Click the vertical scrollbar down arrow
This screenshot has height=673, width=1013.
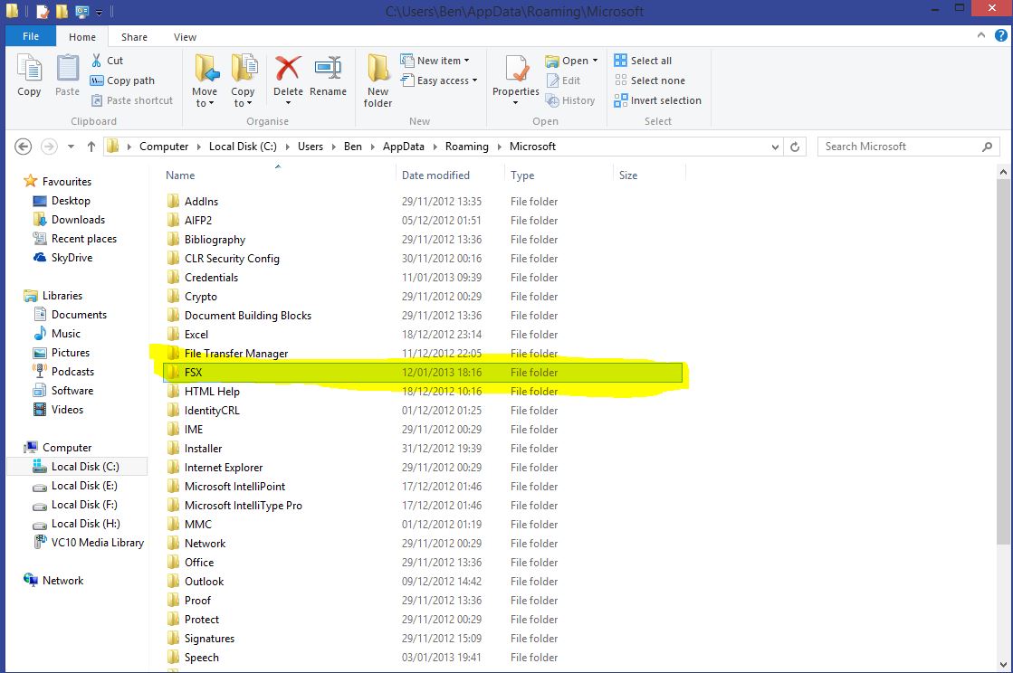point(1003,664)
